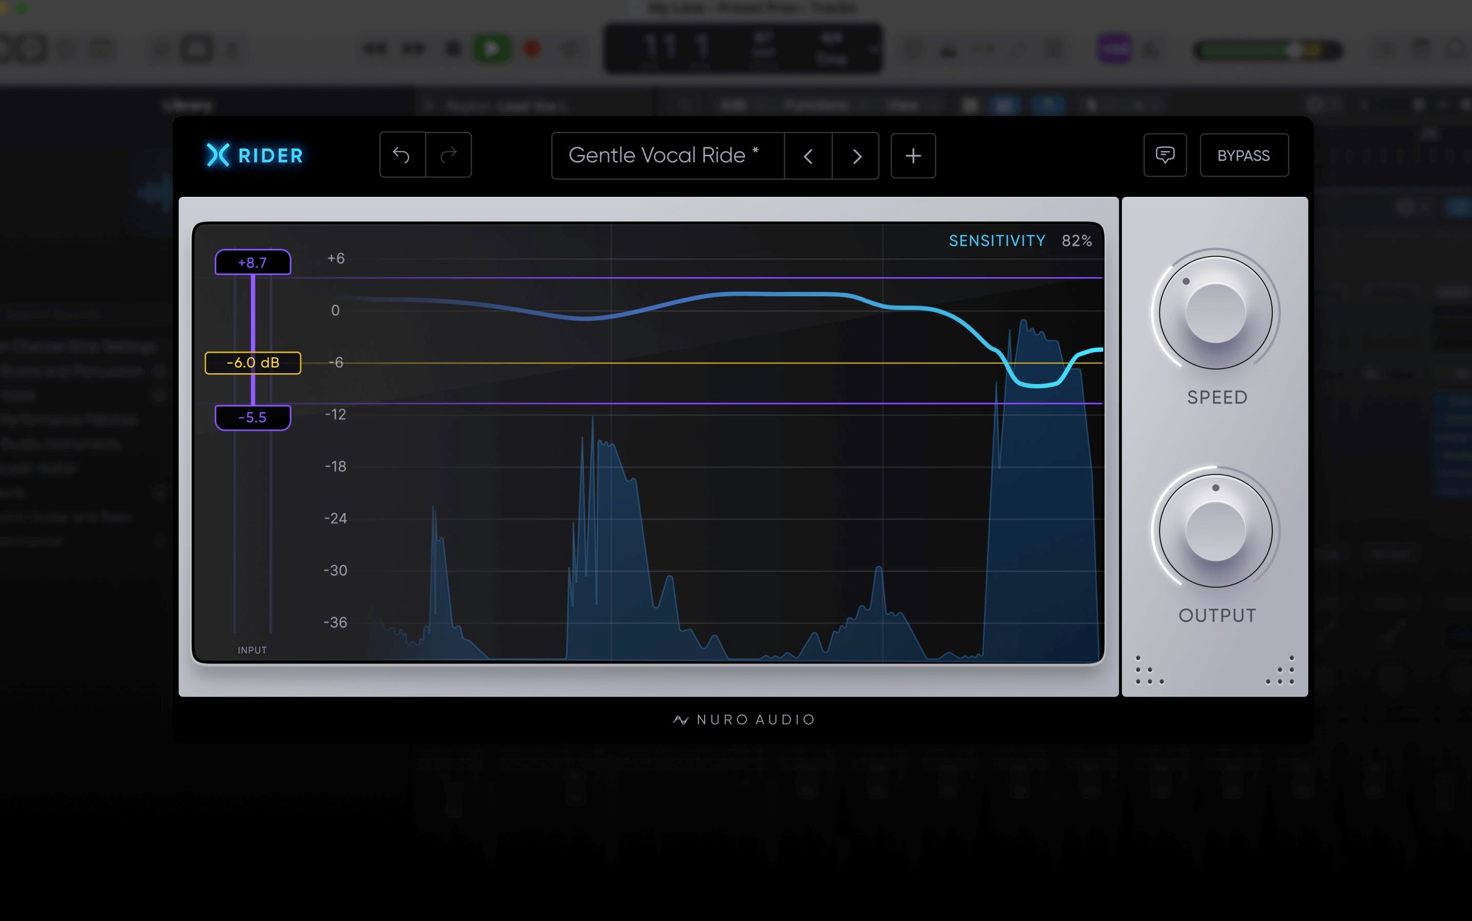Open the speech bubble feedback icon

point(1165,156)
